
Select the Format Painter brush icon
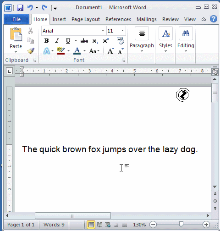coord(31,51)
